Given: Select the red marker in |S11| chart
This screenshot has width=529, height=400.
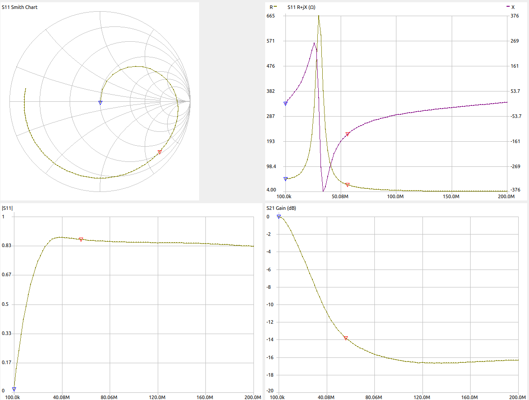Looking at the screenshot, I should [x=81, y=239].
